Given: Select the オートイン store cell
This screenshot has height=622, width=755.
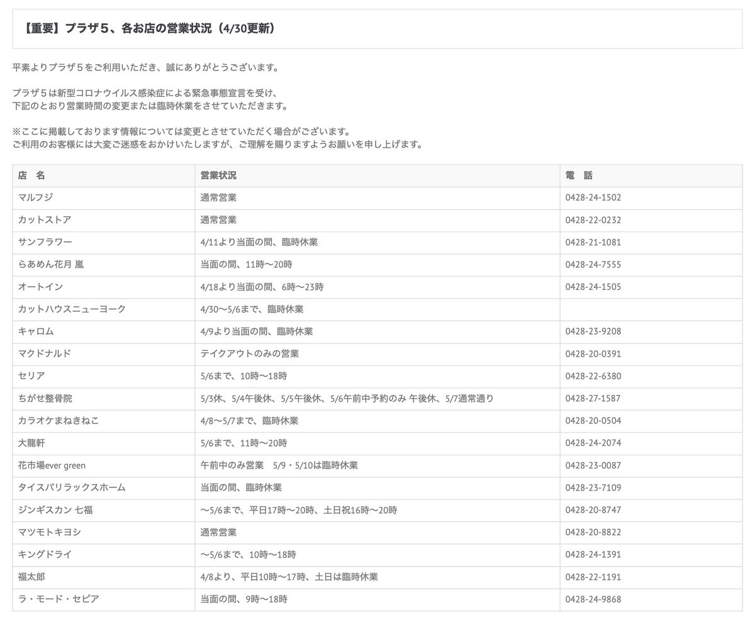Looking at the screenshot, I should [40, 287].
